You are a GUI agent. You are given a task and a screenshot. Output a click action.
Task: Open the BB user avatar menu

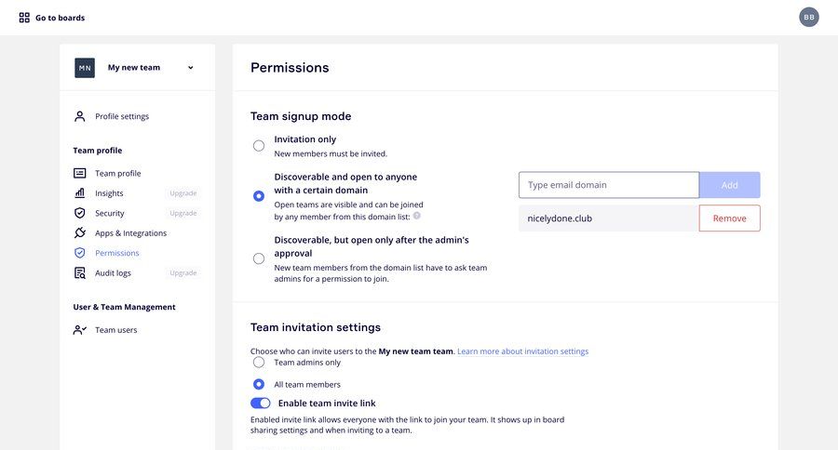point(808,17)
